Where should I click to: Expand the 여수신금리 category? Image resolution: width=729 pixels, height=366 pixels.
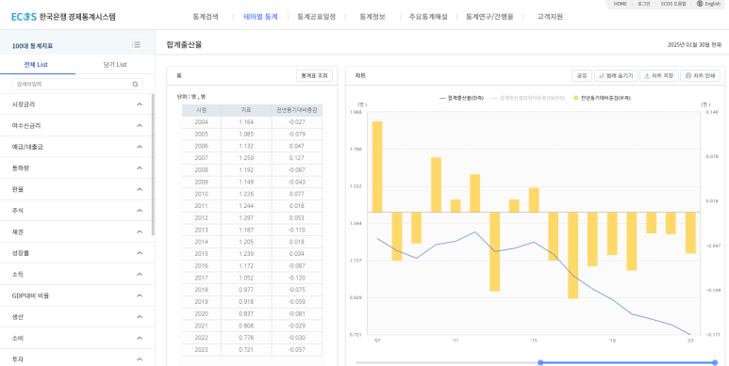coord(77,126)
